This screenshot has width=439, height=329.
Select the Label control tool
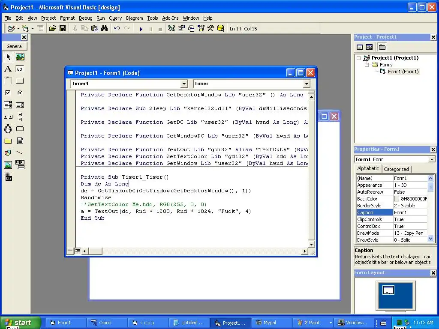coord(8,69)
